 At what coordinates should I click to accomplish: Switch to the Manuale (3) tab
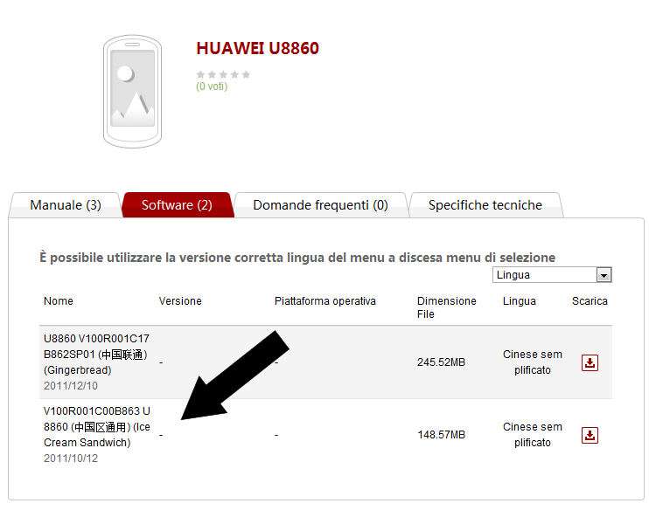66,205
